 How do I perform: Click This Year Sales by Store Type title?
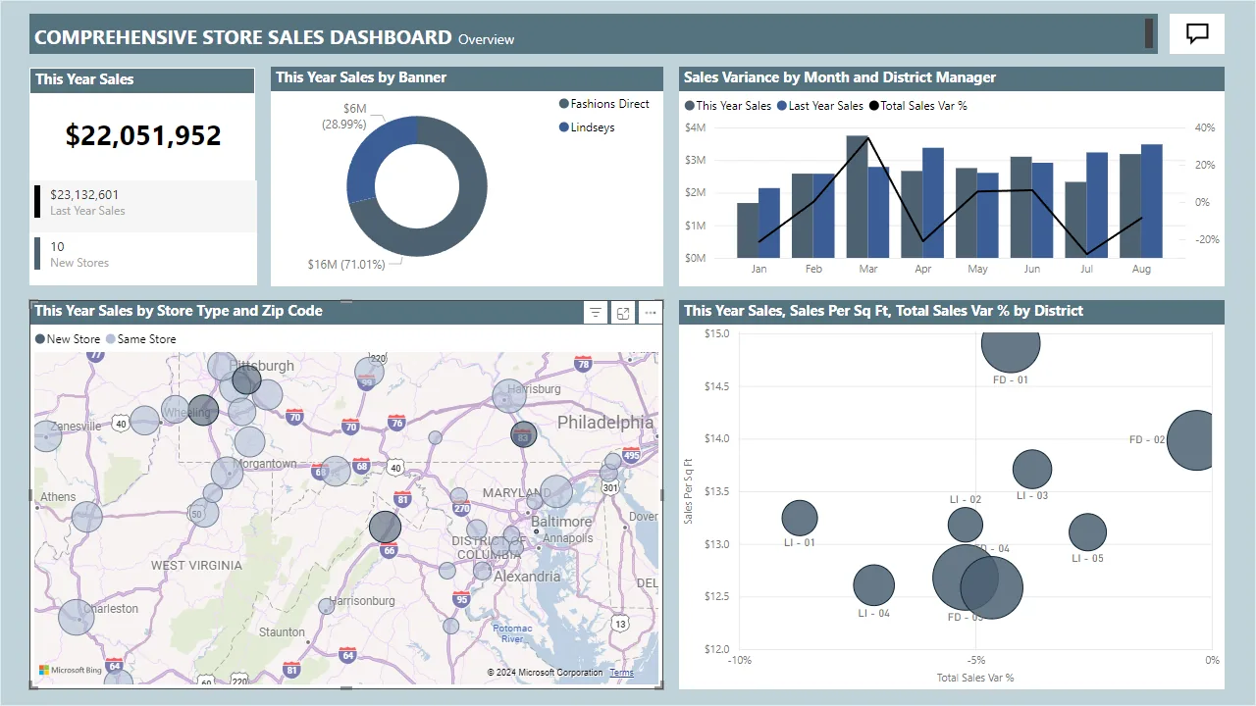click(x=179, y=311)
